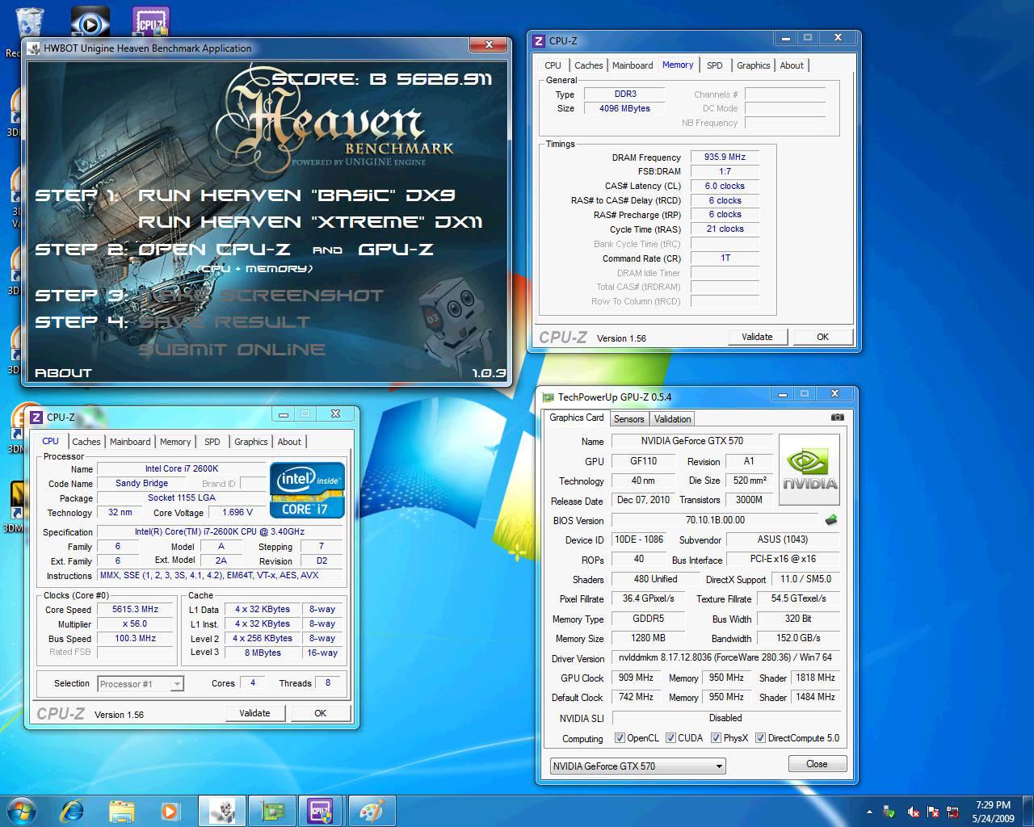Toggle the PhysX checkbox in GPU-Z
The image size is (1034, 827).
[716, 737]
